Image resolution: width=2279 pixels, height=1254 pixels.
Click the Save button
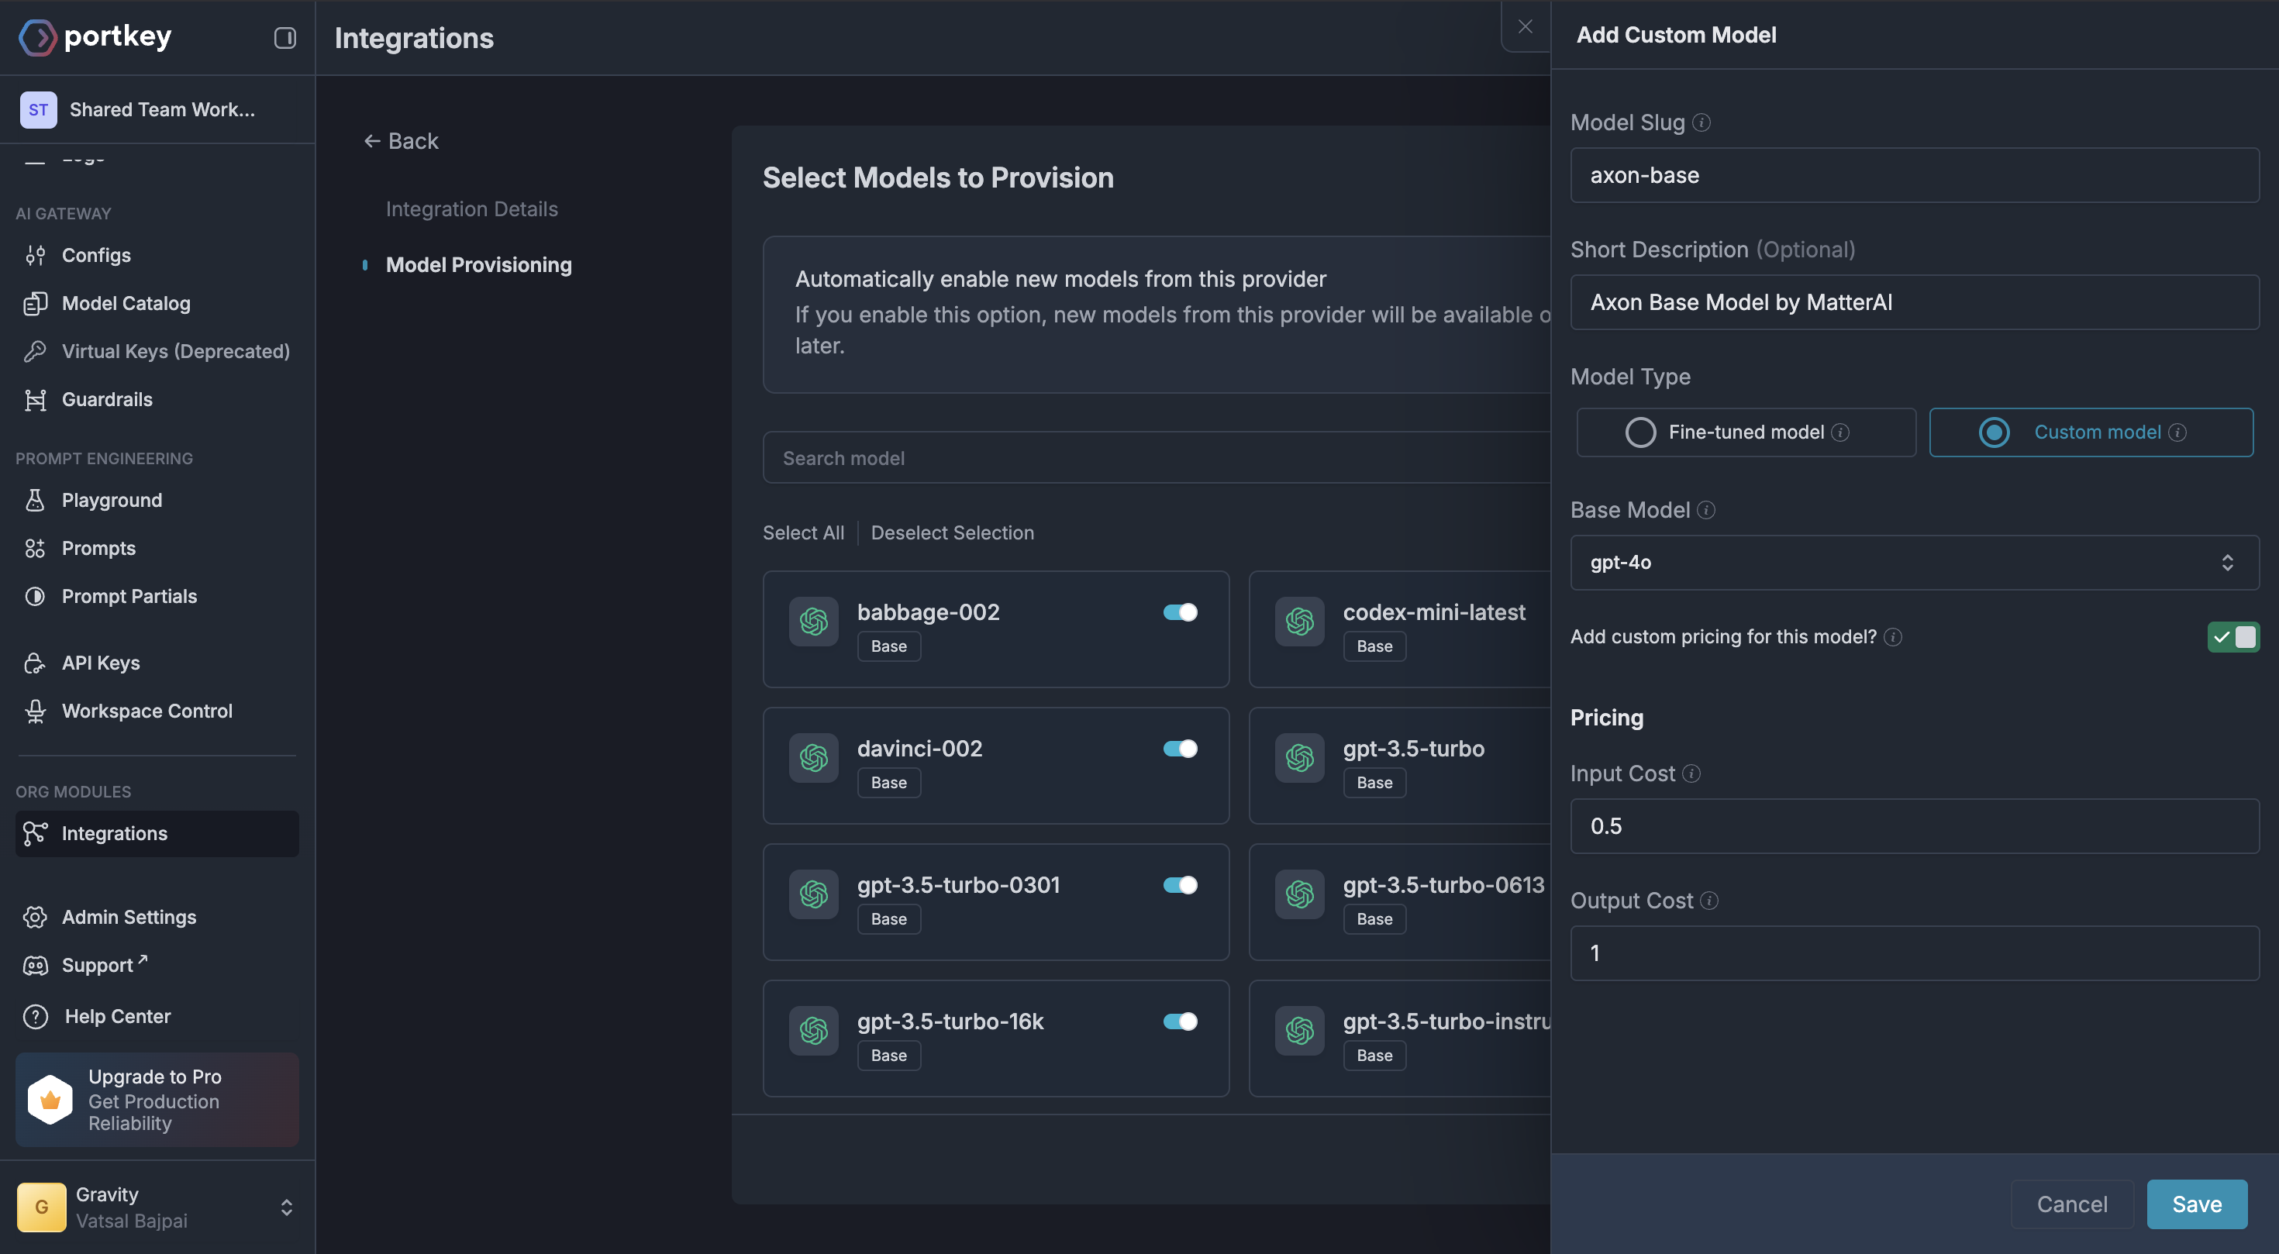(2196, 1204)
